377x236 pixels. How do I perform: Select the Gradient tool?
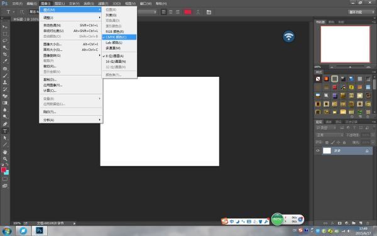coord(5,103)
